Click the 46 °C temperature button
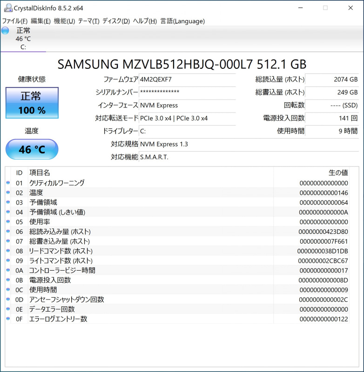364x372 pixels. click(x=32, y=149)
